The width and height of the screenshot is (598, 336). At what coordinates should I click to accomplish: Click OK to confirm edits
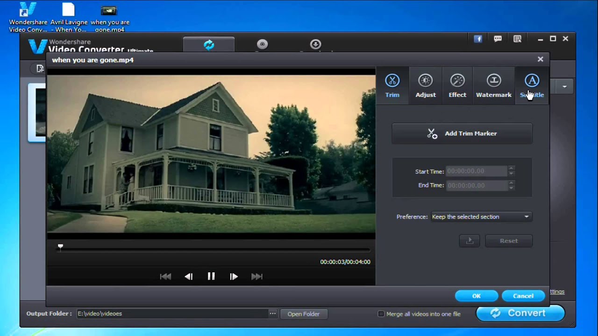point(476,296)
